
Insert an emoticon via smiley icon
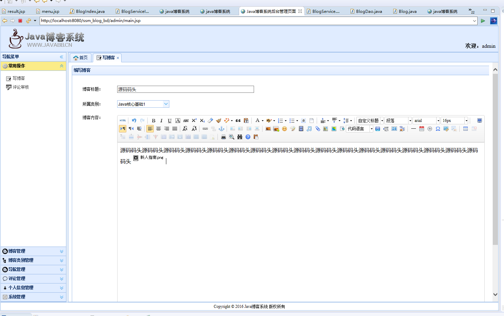[x=285, y=129]
